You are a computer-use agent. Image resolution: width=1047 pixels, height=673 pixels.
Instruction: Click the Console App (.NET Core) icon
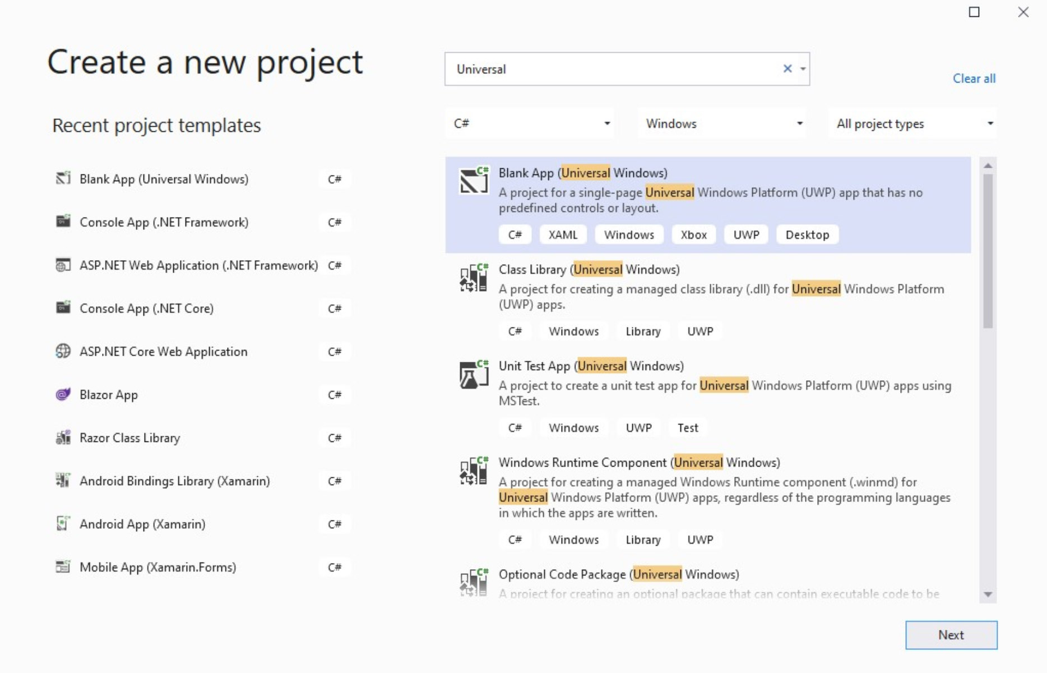63,307
